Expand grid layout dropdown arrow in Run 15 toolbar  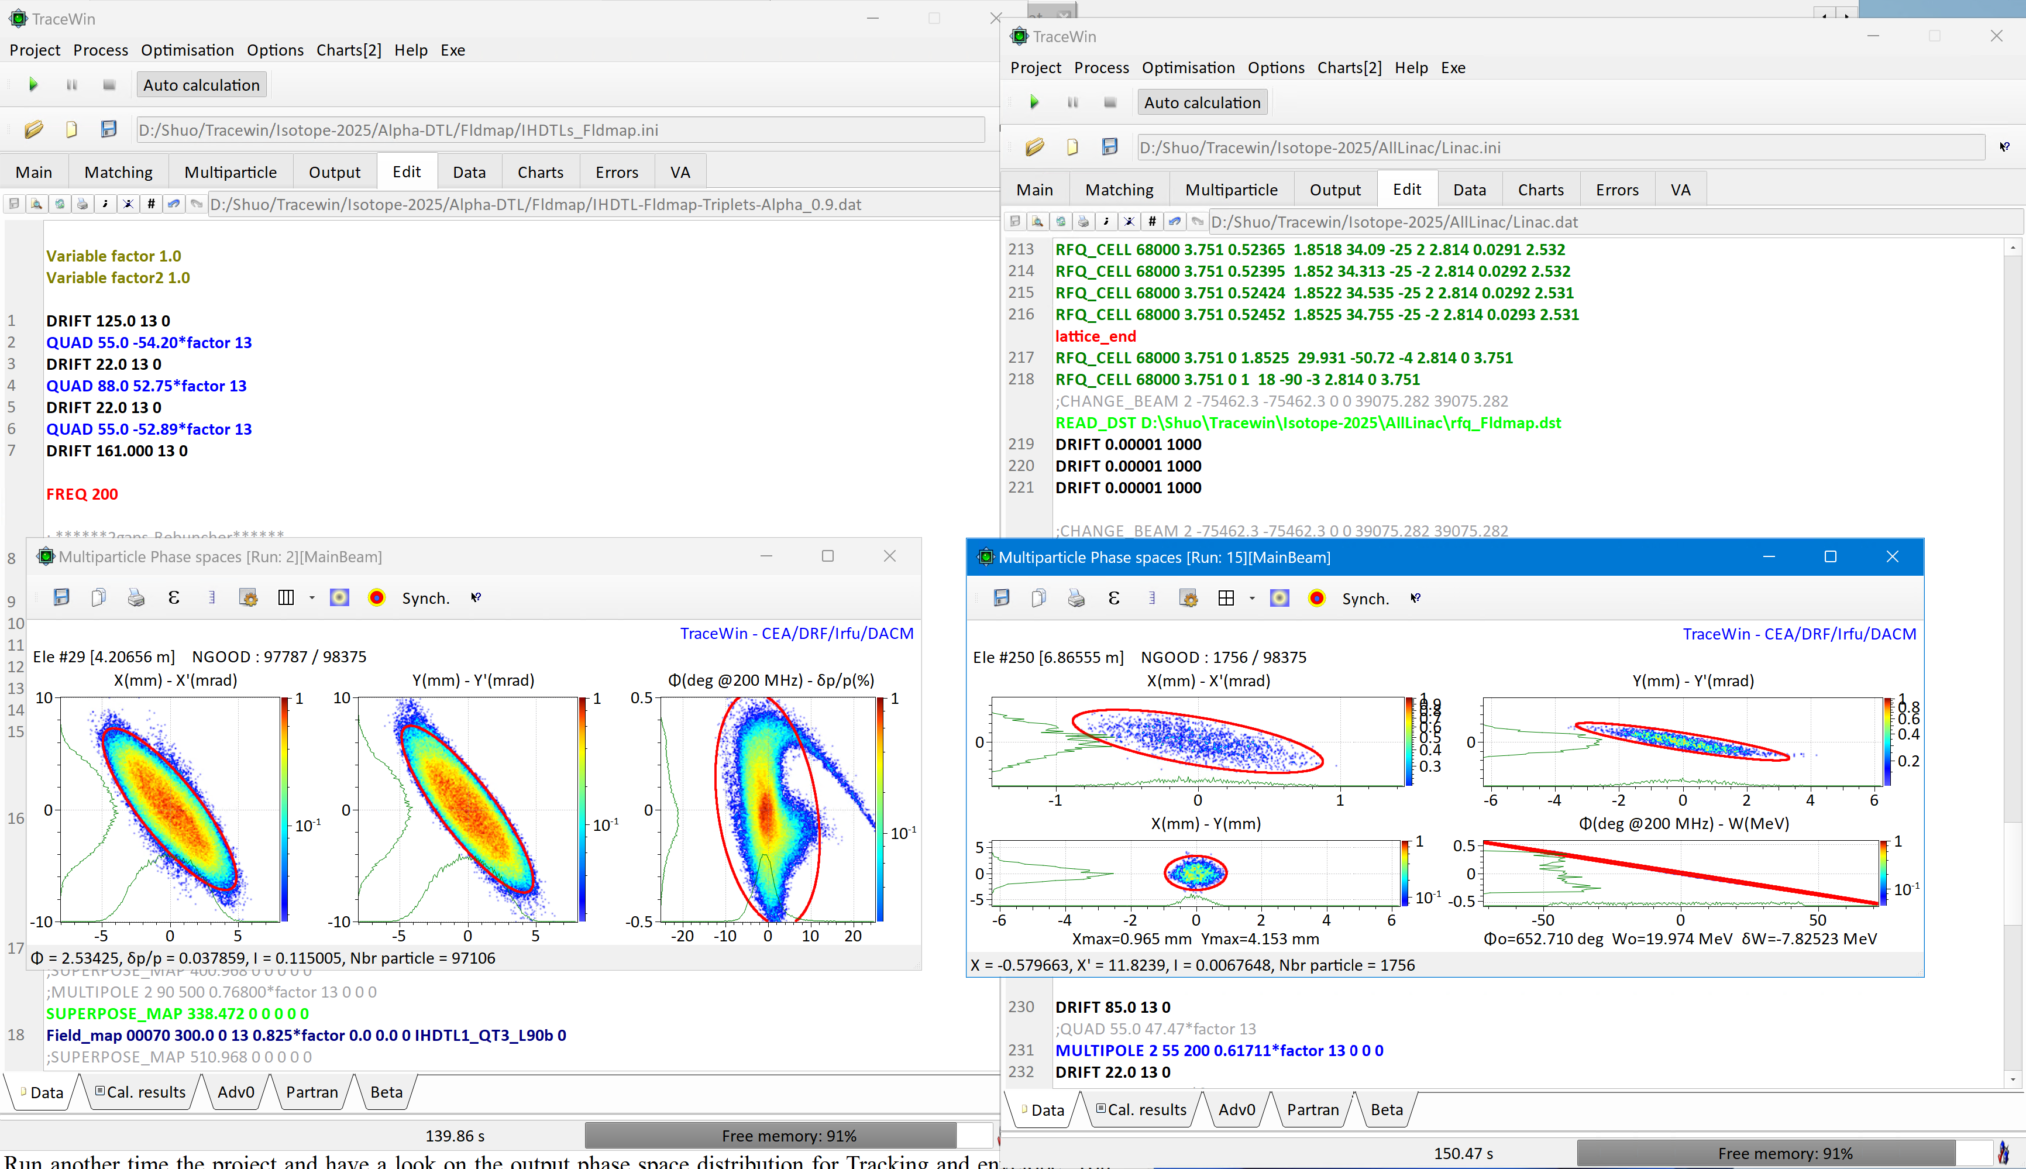tap(1251, 598)
